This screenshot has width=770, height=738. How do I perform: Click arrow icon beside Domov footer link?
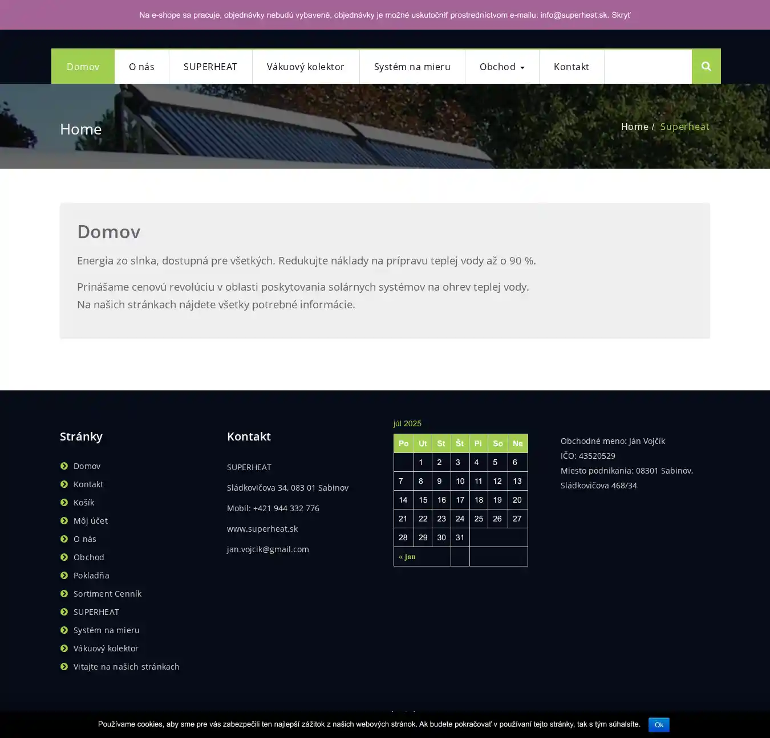coord(64,466)
